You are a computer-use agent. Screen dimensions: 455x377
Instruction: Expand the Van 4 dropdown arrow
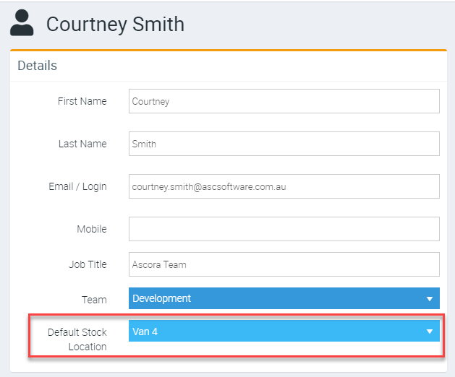click(x=430, y=332)
